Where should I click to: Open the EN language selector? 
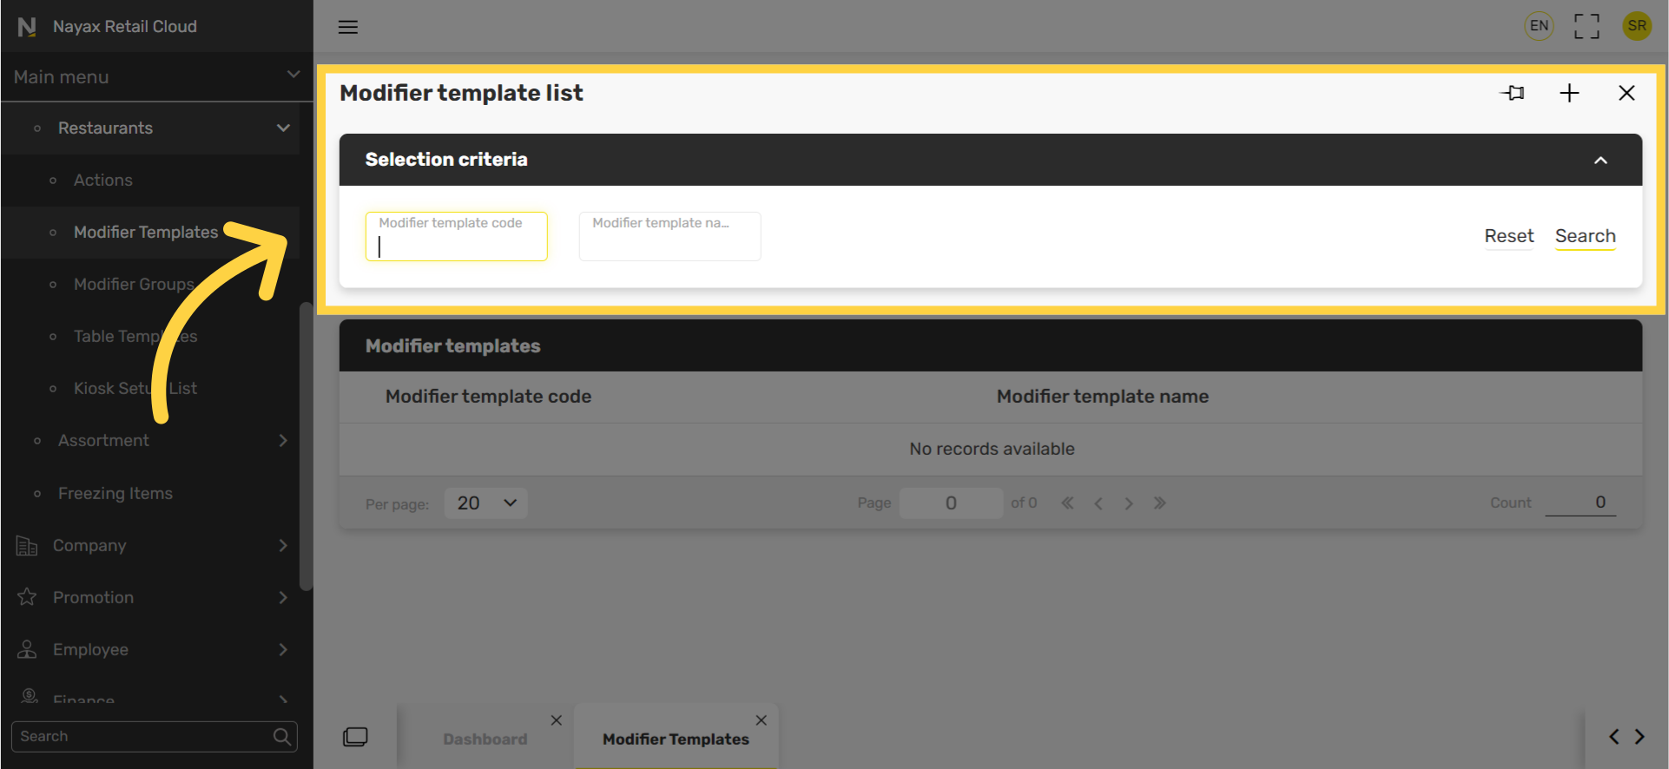1538,26
